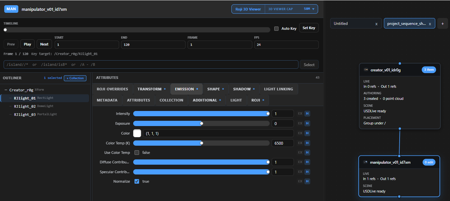Open the Shadow tab
Screen dimensions: 450x201
point(244,89)
